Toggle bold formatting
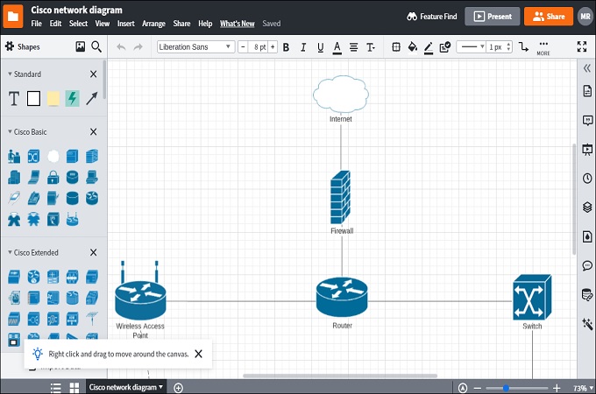Screen dimensions: 596x394 [286, 47]
